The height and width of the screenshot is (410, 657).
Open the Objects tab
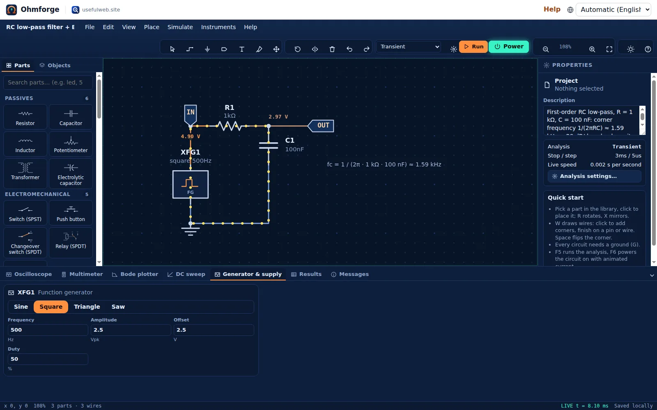coord(55,65)
